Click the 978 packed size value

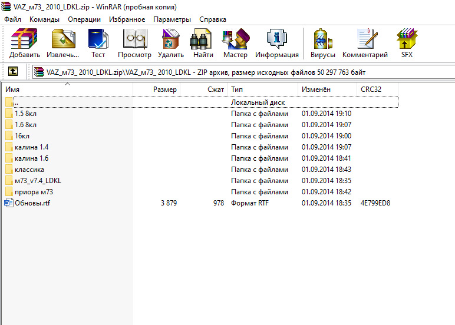[219, 203]
